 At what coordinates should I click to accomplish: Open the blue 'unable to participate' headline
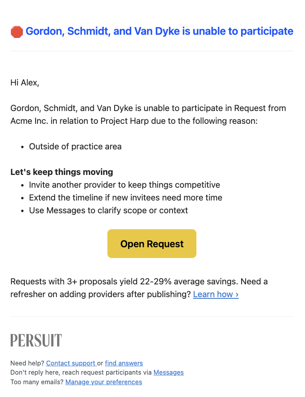[x=159, y=31]
